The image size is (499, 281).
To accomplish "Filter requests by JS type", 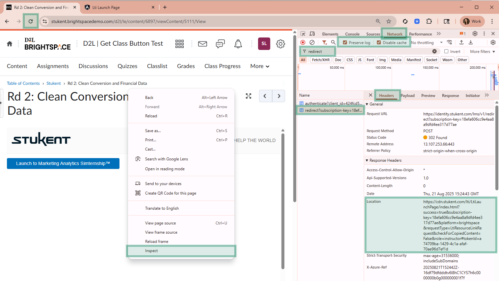I will pos(360,60).
